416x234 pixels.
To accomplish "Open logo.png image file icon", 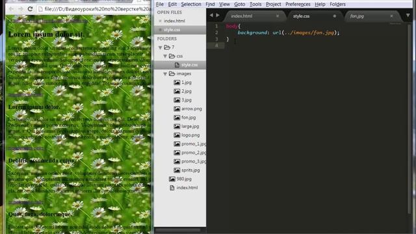I will click(177, 135).
